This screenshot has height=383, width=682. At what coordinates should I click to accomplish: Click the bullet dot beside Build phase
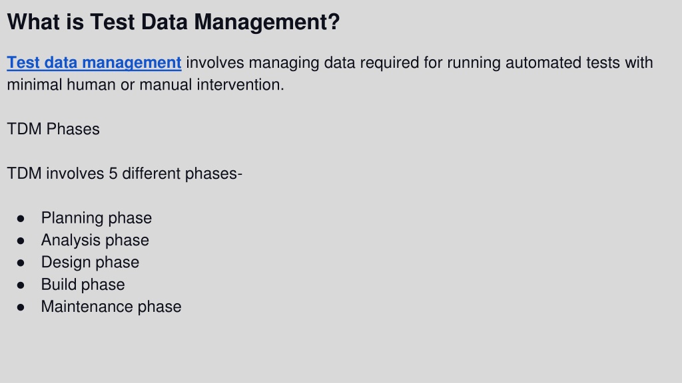click(21, 285)
